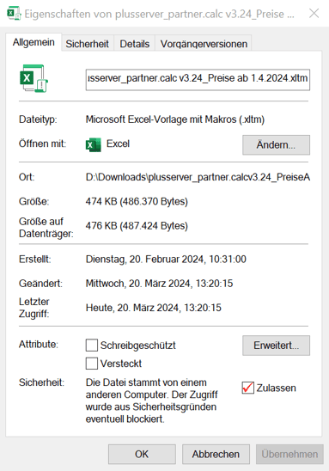329x471 pixels.
Task: Click the Excel app icon beside 'Öffnen mit'
Action: (x=94, y=144)
